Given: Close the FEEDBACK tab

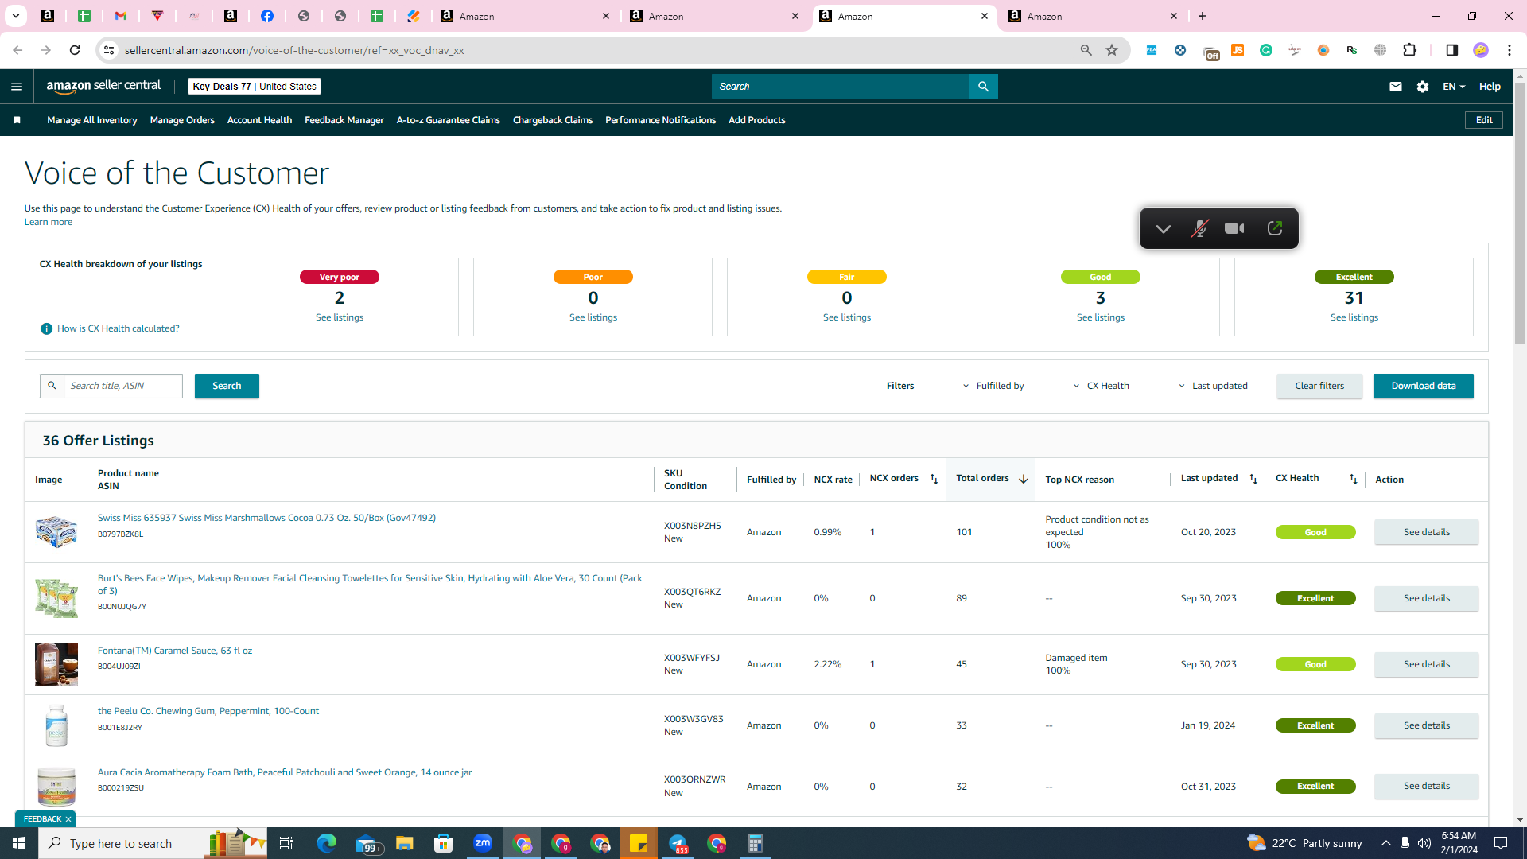Looking at the screenshot, I should (68, 819).
